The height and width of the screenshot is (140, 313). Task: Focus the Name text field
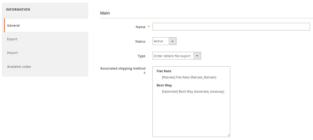point(231,27)
